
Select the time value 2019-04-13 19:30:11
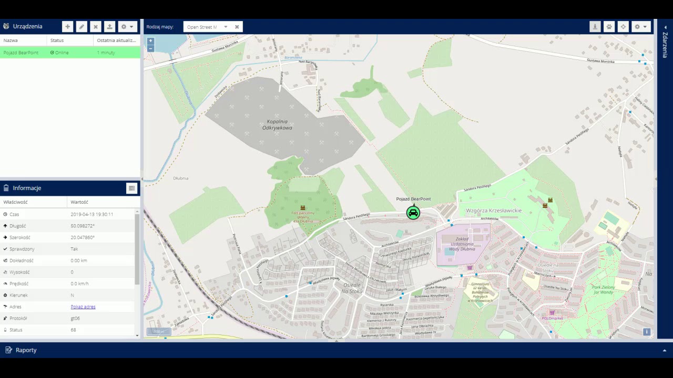pyautogui.click(x=92, y=214)
